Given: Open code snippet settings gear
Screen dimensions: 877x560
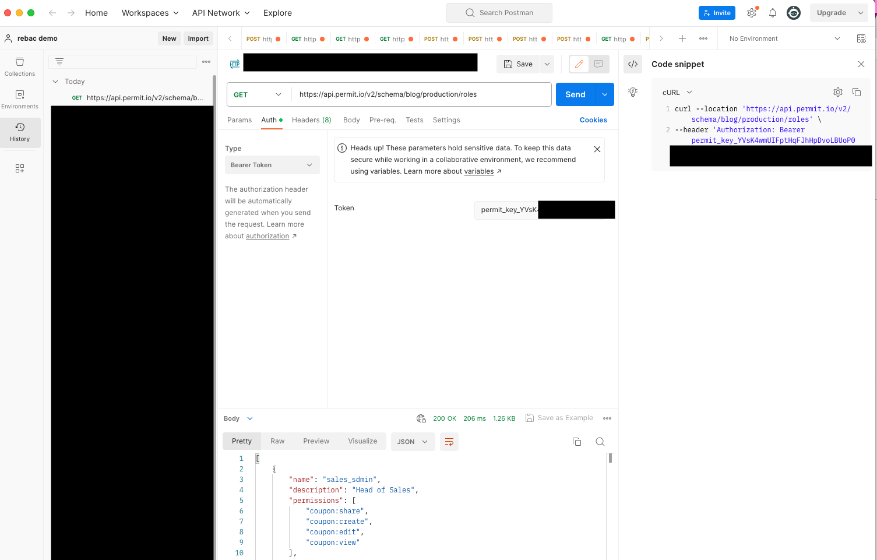Looking at the screenshot, I should click(x=837, y=92).
